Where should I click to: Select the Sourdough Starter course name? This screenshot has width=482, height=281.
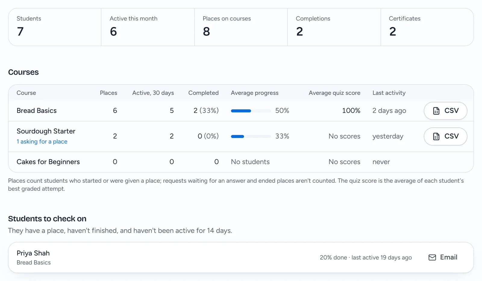coord(46,131)
